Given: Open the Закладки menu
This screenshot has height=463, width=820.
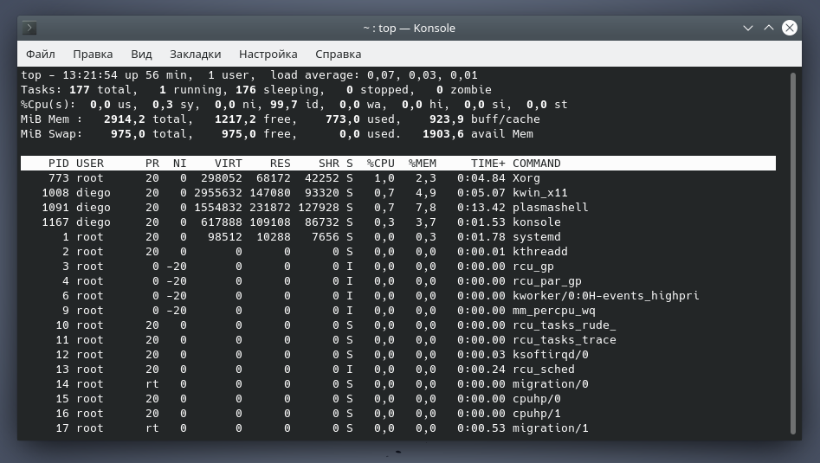Looking at the screenshot, I should [x=195, y=54].
